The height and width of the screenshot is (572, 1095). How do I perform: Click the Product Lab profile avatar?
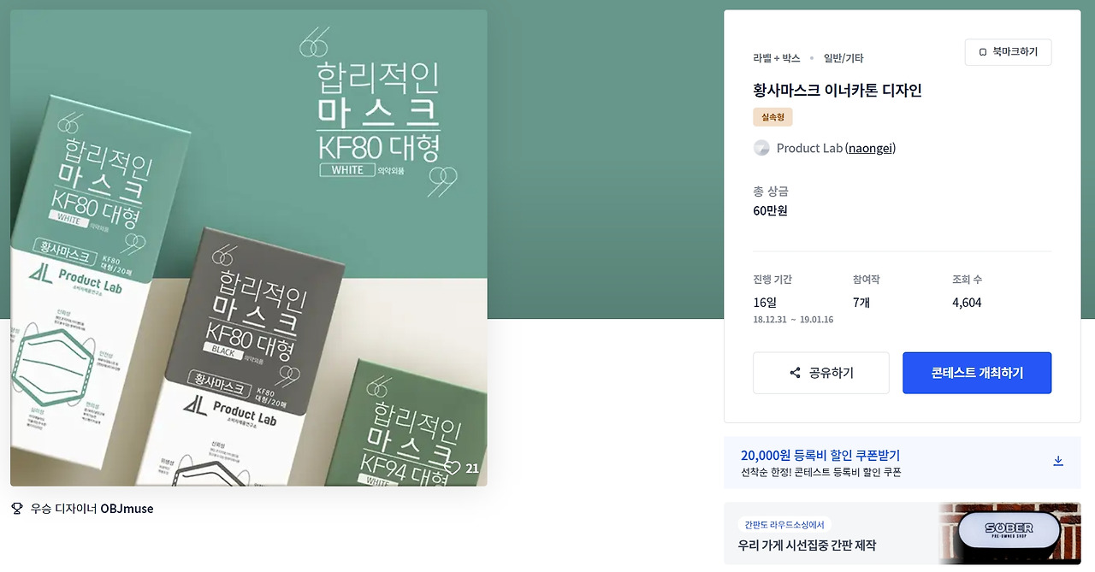coord(761,148)
